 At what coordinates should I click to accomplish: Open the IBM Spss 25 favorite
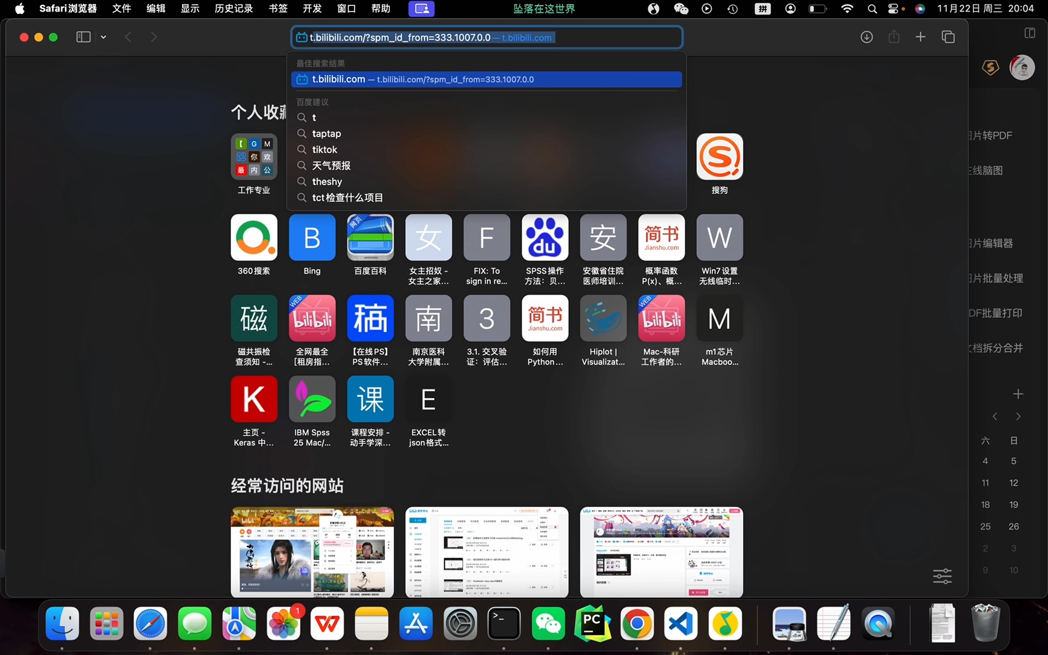(x=312, y=399)
